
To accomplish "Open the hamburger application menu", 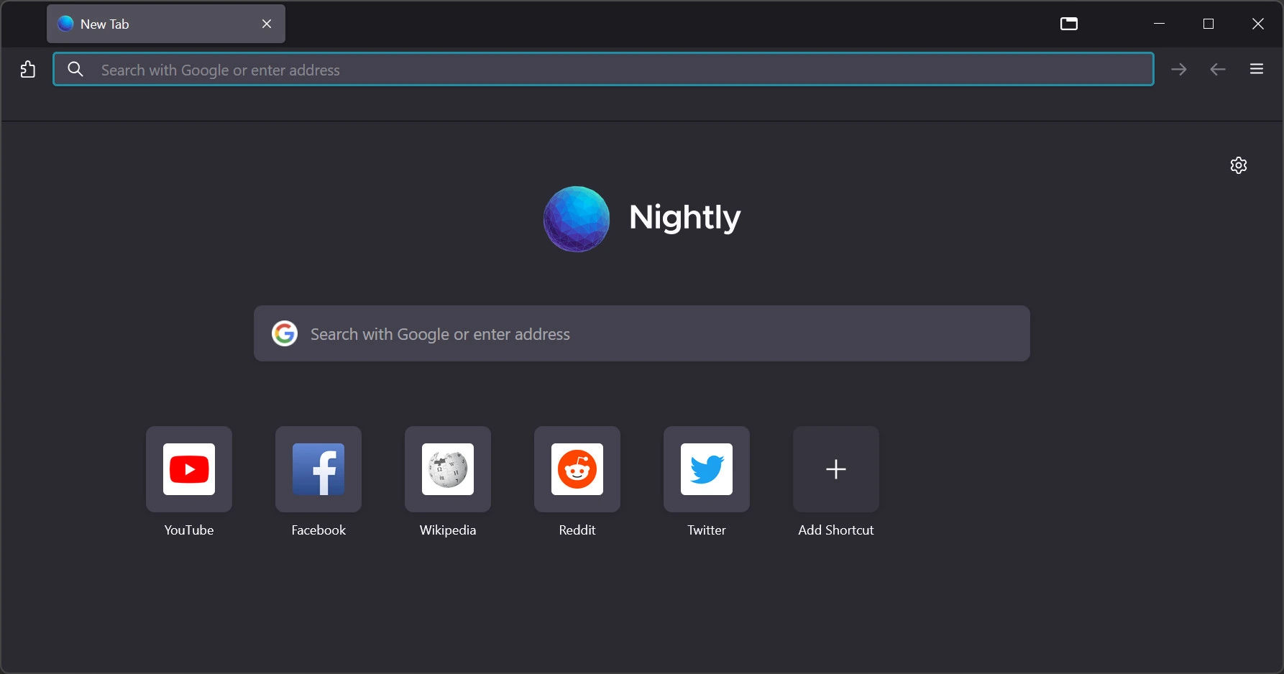I will pos(1256,69).
